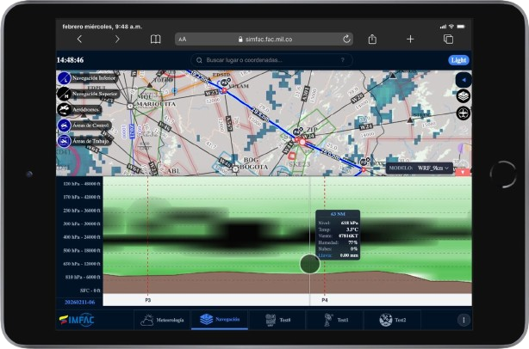Toggle the Navegación Superior layer
Viewport: 529px width, 349px height.
point(64,94)
